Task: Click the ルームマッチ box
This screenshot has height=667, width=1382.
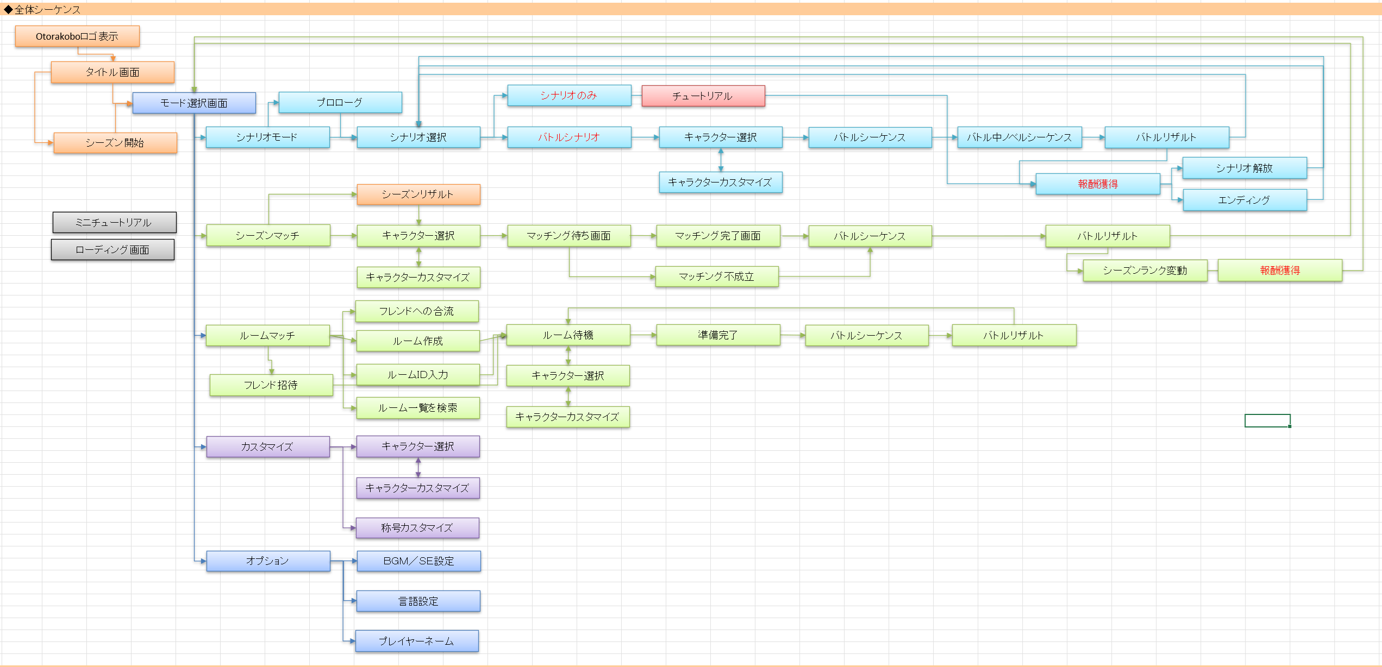Action: click(268, 336)
